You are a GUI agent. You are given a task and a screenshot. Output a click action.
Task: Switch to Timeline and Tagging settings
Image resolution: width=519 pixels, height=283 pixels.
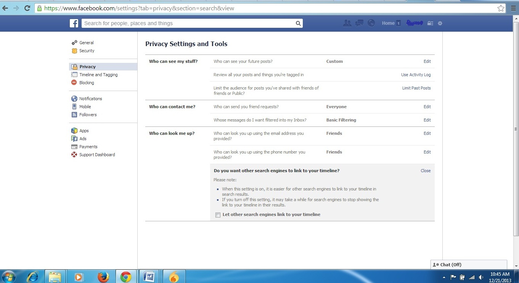pyautogui.click(x=98, y=74)
